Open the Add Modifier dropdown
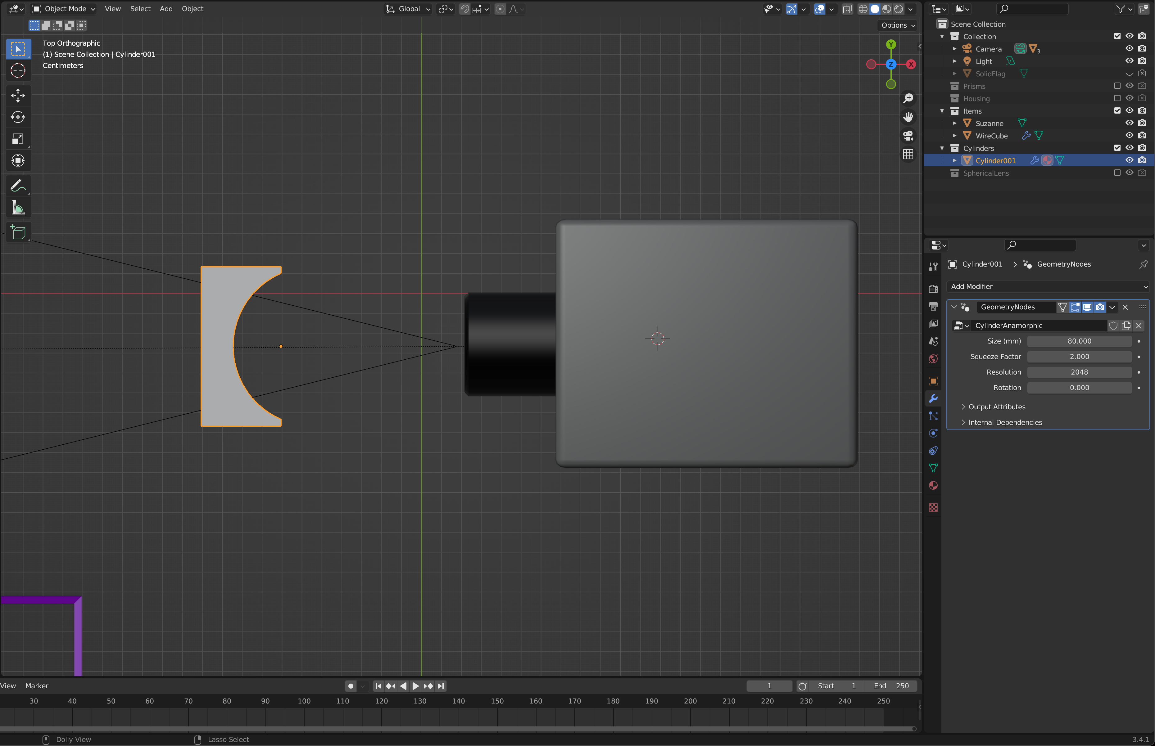 click(1047, 286)
